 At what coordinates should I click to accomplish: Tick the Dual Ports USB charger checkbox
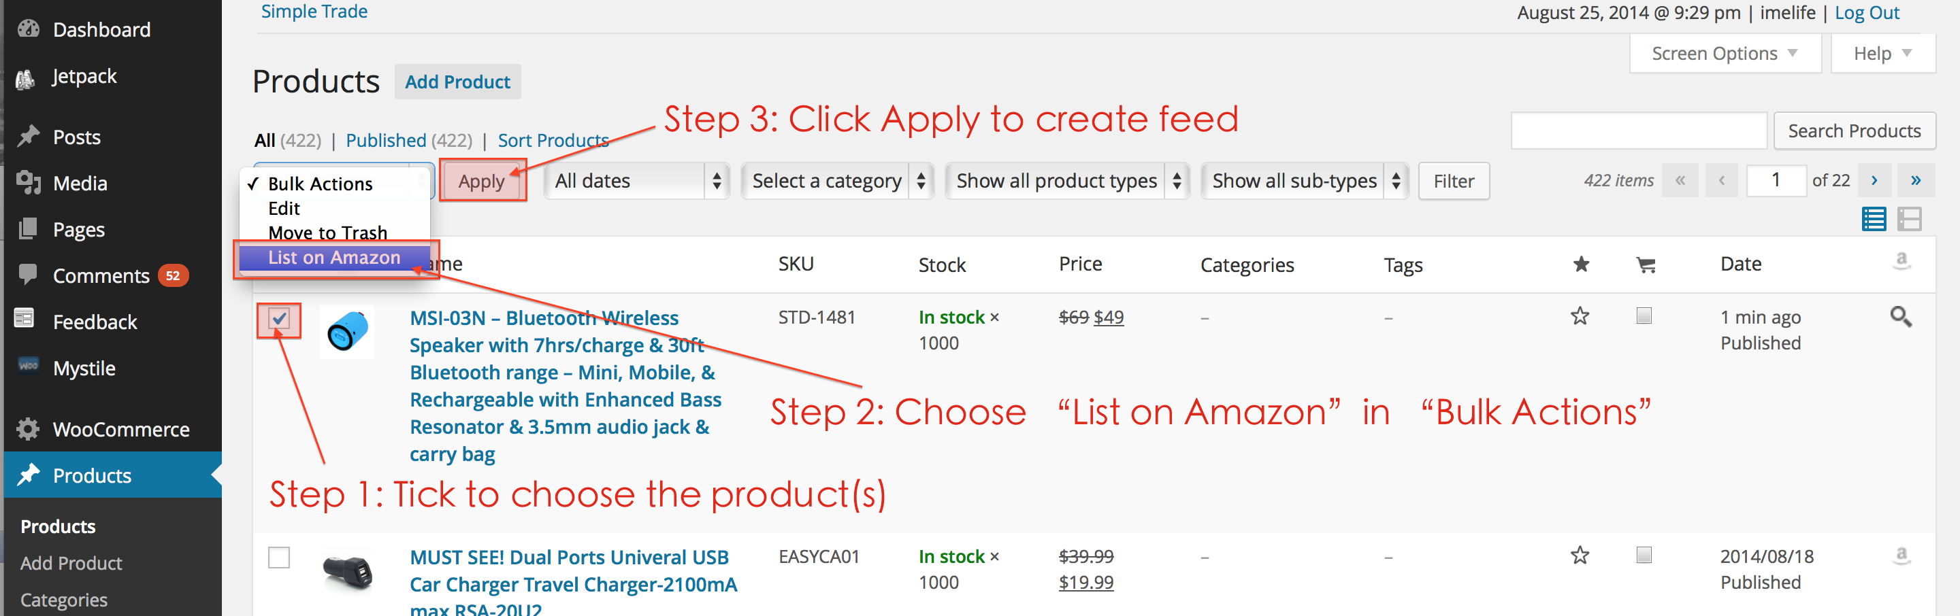point(279,558)
